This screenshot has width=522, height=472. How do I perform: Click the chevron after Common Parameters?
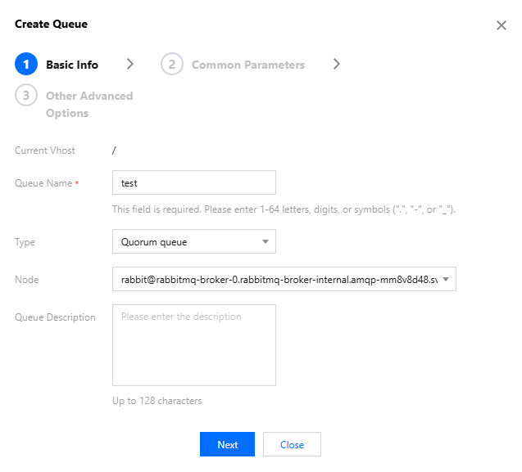(x=336, y=65)
